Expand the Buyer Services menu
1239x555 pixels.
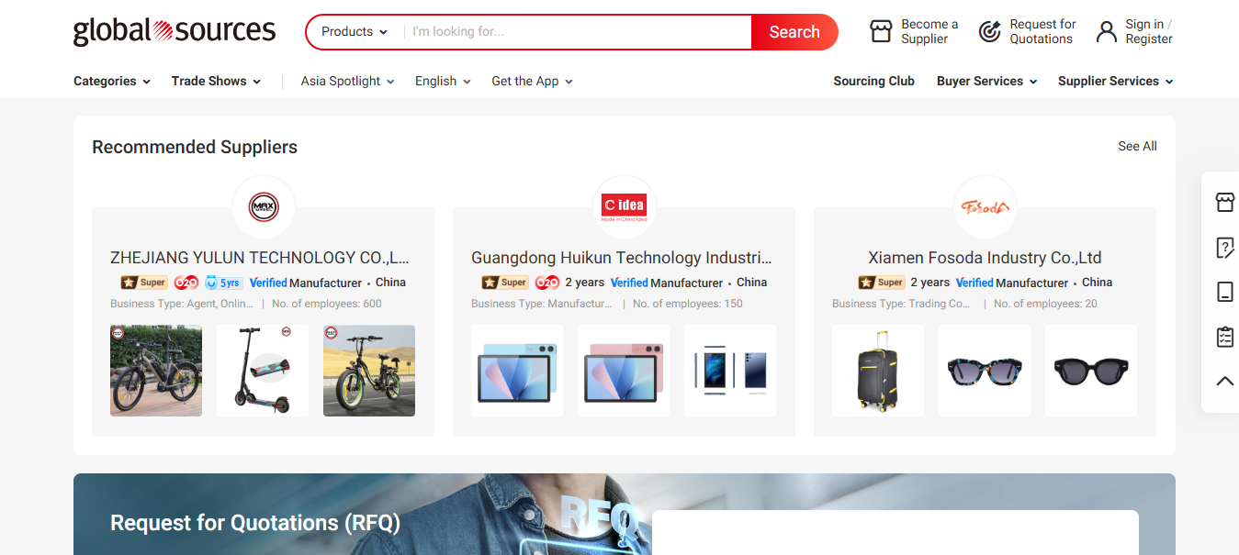987,81
